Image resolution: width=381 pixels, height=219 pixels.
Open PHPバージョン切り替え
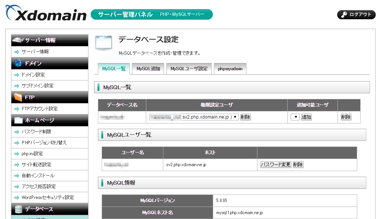[50, 143]
